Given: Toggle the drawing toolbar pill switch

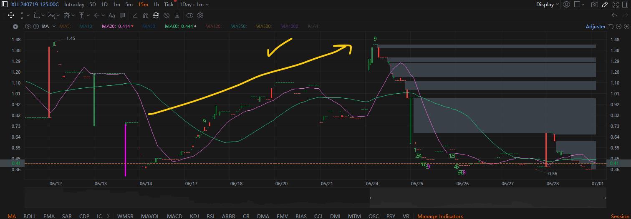Looking at the screenshot, I should pyautogui.click(x=190, y=15).
